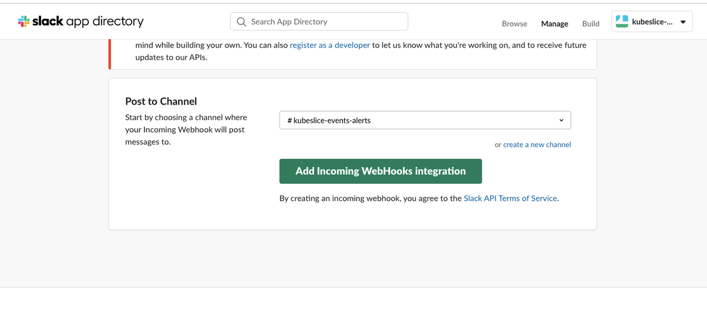Click the search magnifier icon

coord(241,22)
